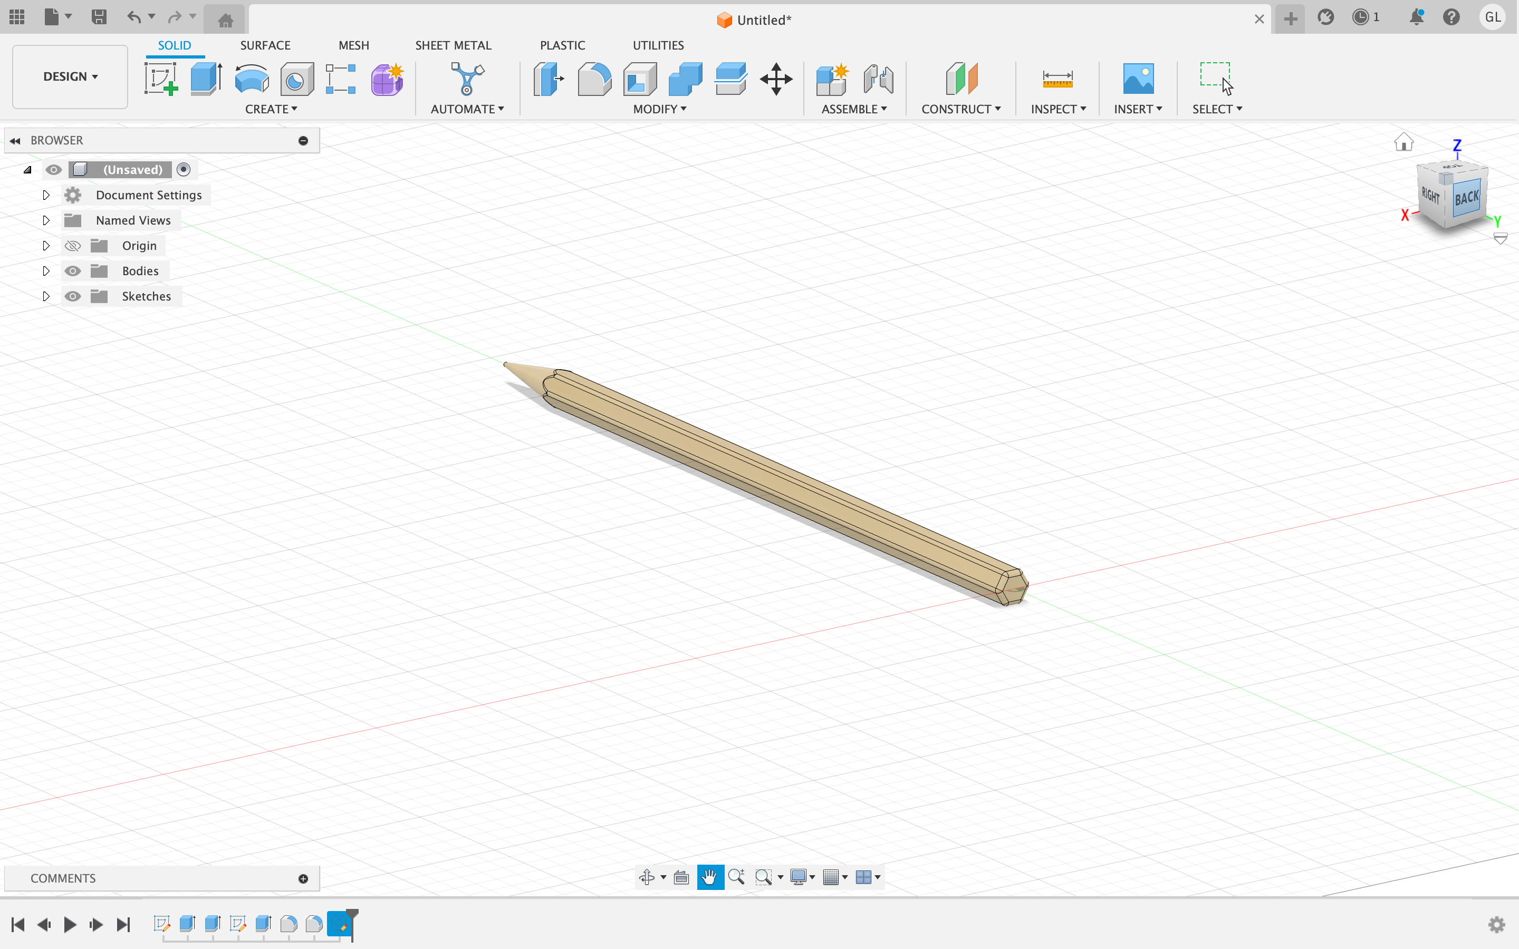The height and width of the screenshot is (949, 1519).
Task: Open the Measure tool
Action: click(1057, 79)
